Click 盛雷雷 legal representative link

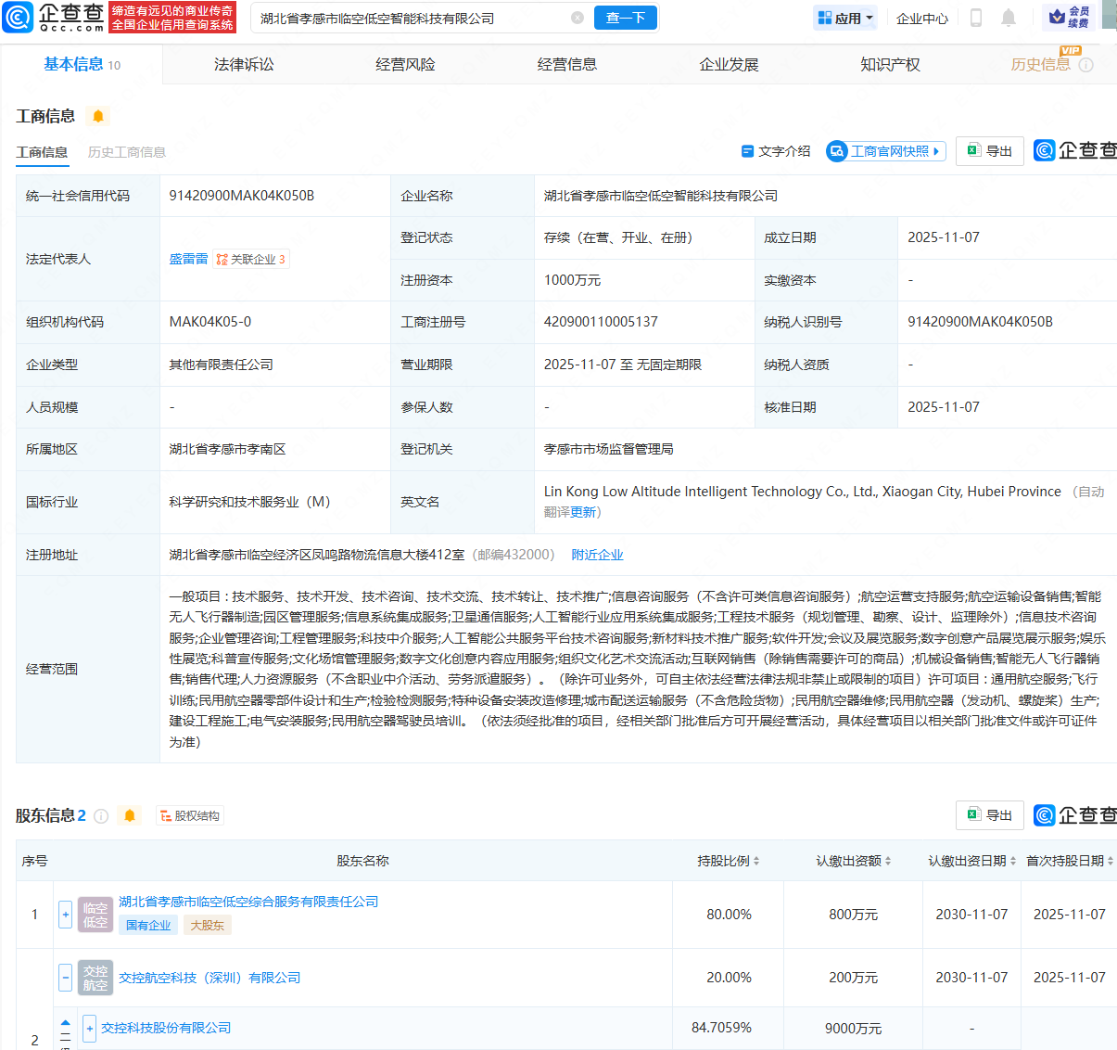click(188, 258)
